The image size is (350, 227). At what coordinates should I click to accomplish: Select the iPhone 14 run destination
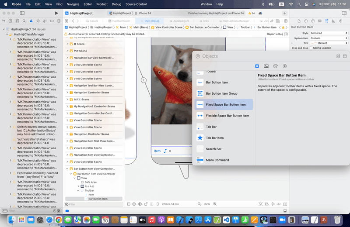tap(143, 13)
